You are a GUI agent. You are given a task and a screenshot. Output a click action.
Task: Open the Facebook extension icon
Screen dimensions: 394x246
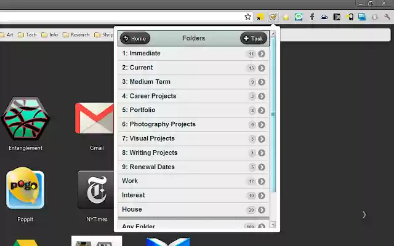click(312, 17)
